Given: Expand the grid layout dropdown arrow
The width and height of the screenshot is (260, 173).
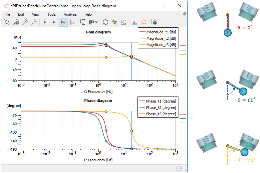Looking at the screenshot, I should tap(97, 22).
